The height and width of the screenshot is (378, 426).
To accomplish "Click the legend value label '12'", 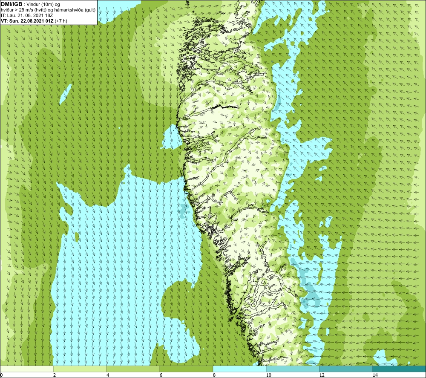I will 322,375.
